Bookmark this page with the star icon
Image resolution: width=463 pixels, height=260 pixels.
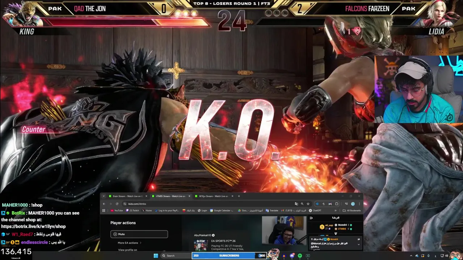coord(308,204)
